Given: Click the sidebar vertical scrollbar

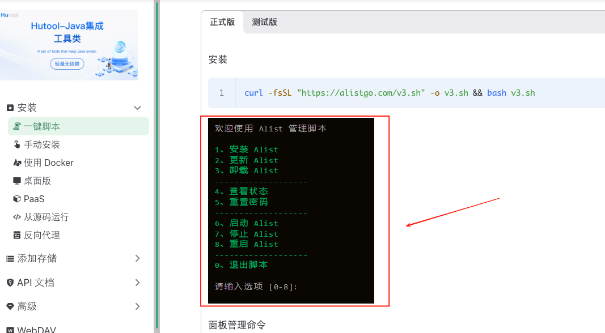Looking at the screenshot, I should [157, 166].
